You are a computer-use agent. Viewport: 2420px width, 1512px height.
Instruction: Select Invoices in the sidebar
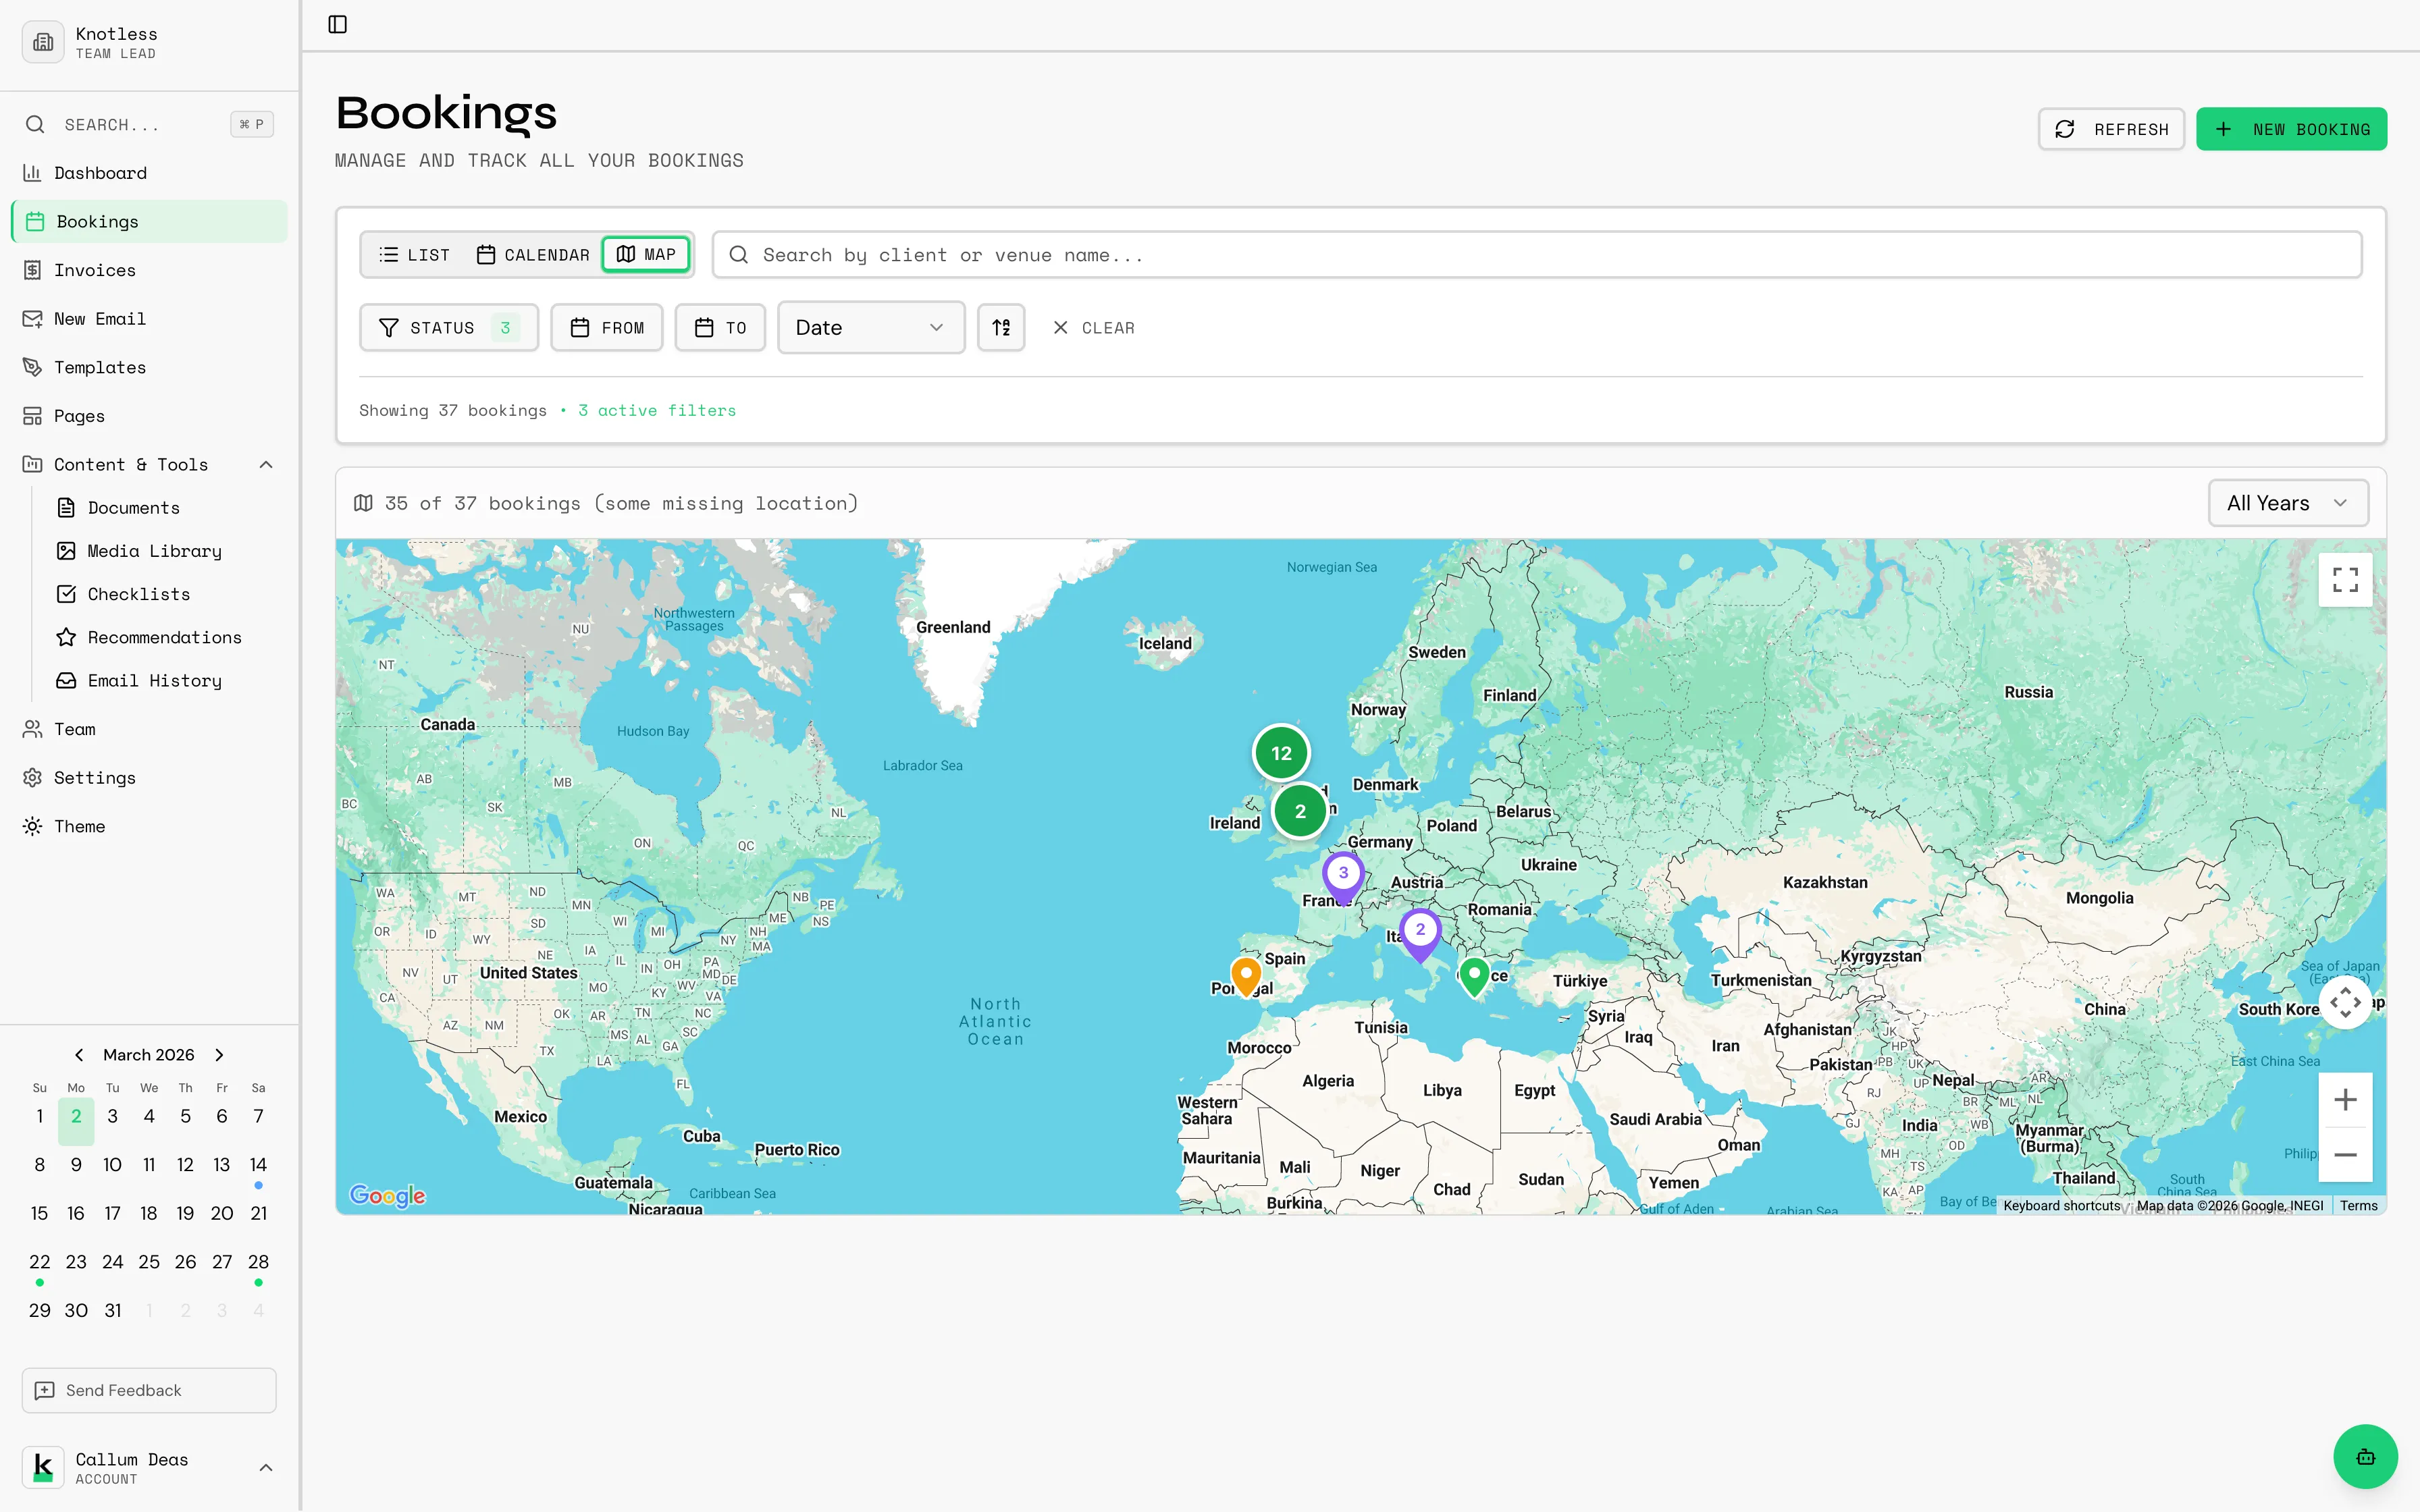95,270
